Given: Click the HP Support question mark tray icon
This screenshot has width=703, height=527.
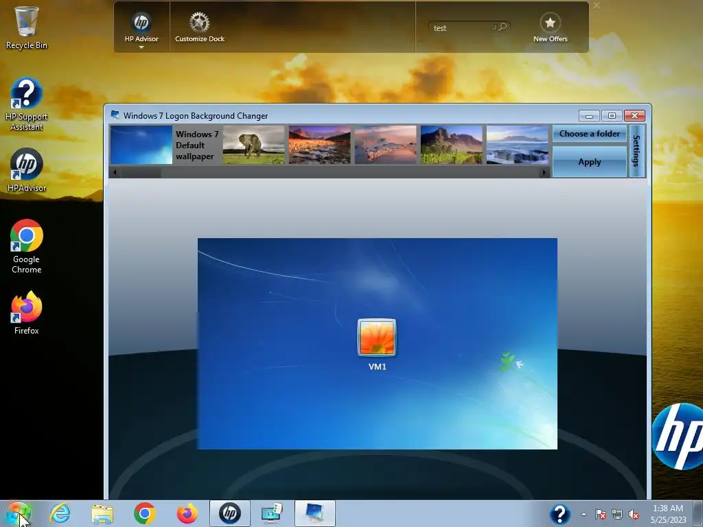Looking at the screenshot, I should [560, 514].
